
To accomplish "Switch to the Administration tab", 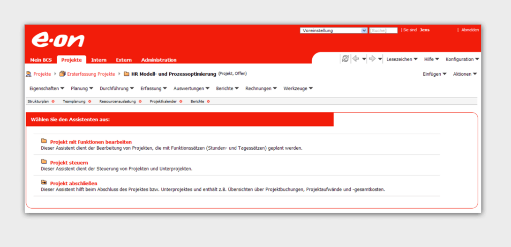I will click(159, 60).
